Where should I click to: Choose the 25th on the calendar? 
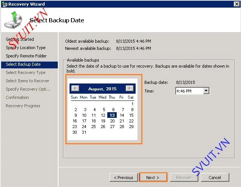point(93,127)
